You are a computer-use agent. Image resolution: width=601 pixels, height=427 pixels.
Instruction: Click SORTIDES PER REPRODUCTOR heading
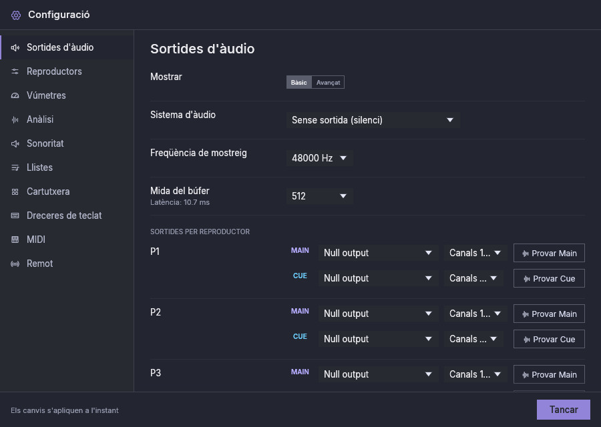(x=200, y=232)
